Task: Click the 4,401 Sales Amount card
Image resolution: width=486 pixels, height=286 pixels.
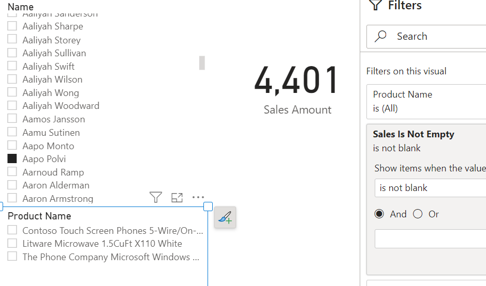Action: (297, 89)
